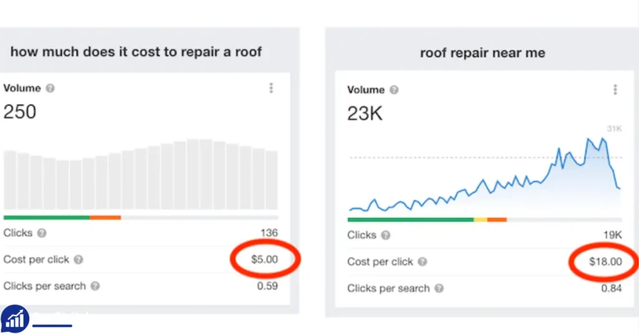Click yellow segment of right clicks bar

(480, 220)
